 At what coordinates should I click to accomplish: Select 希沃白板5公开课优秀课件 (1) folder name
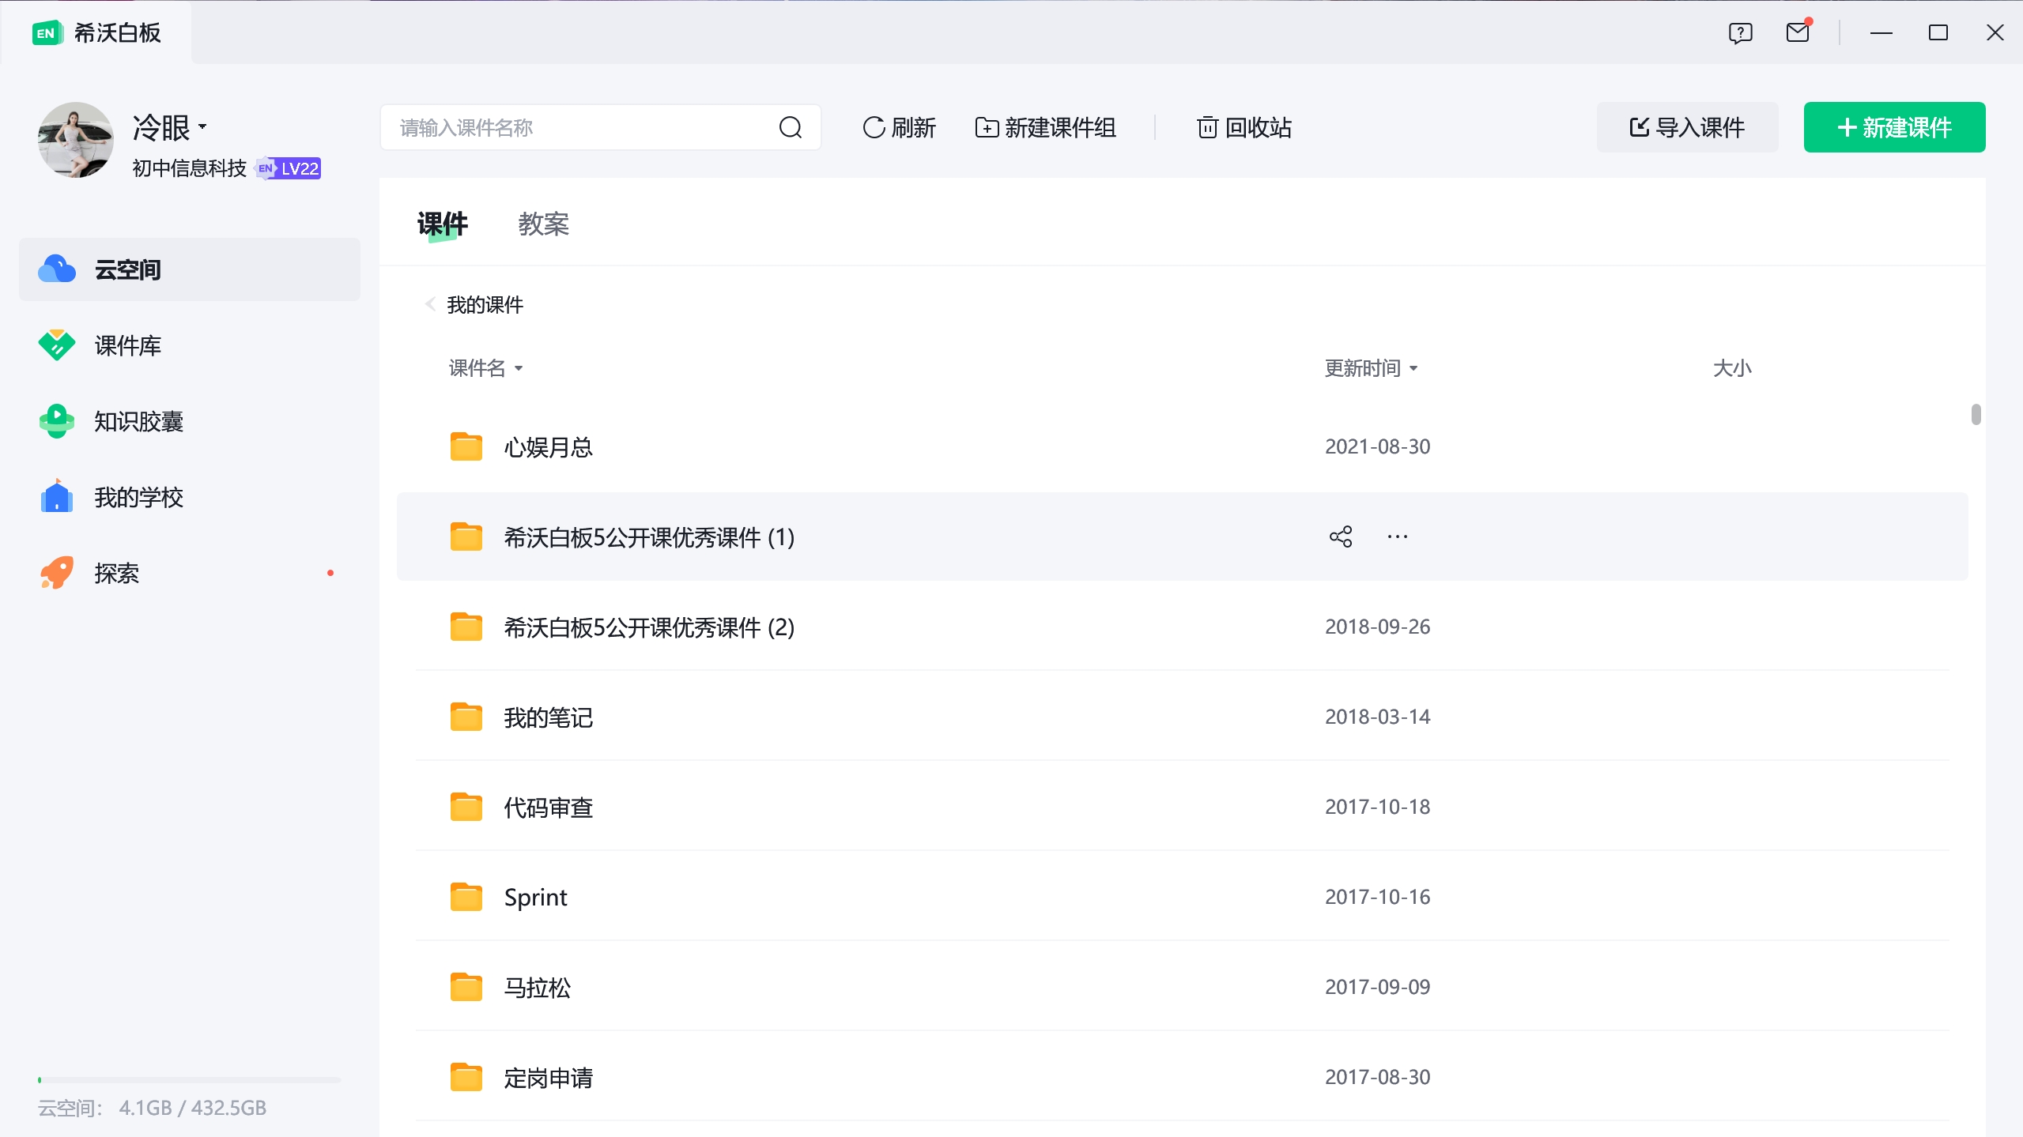[649, 537]
